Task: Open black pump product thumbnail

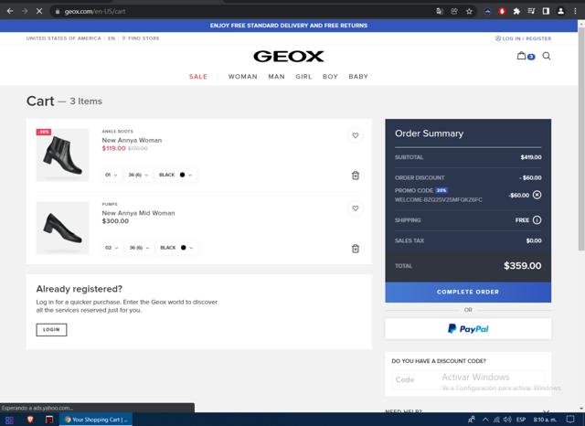Action: click(62, 228)
